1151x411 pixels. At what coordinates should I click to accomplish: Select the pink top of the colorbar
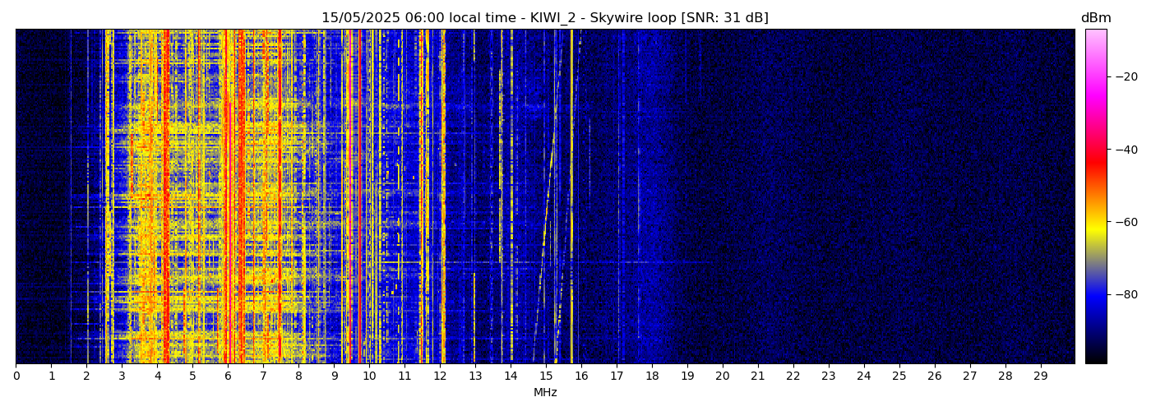(x=1095, y=37)
